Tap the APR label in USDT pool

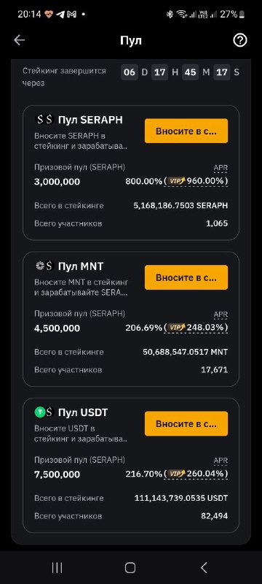click(221, 461)
